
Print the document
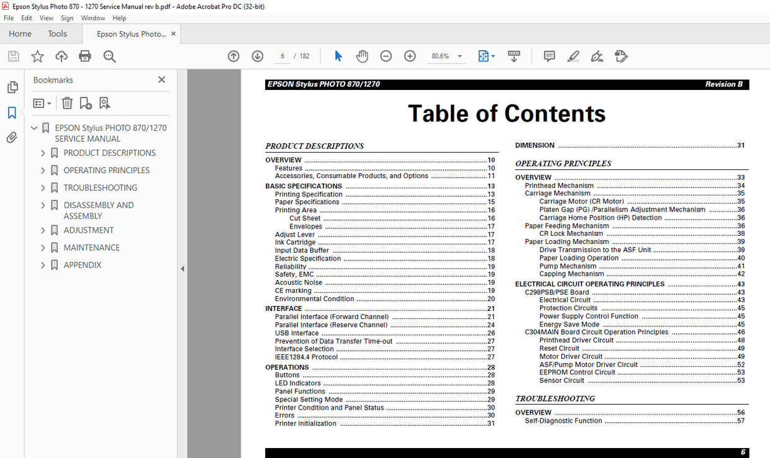point(84,56)
